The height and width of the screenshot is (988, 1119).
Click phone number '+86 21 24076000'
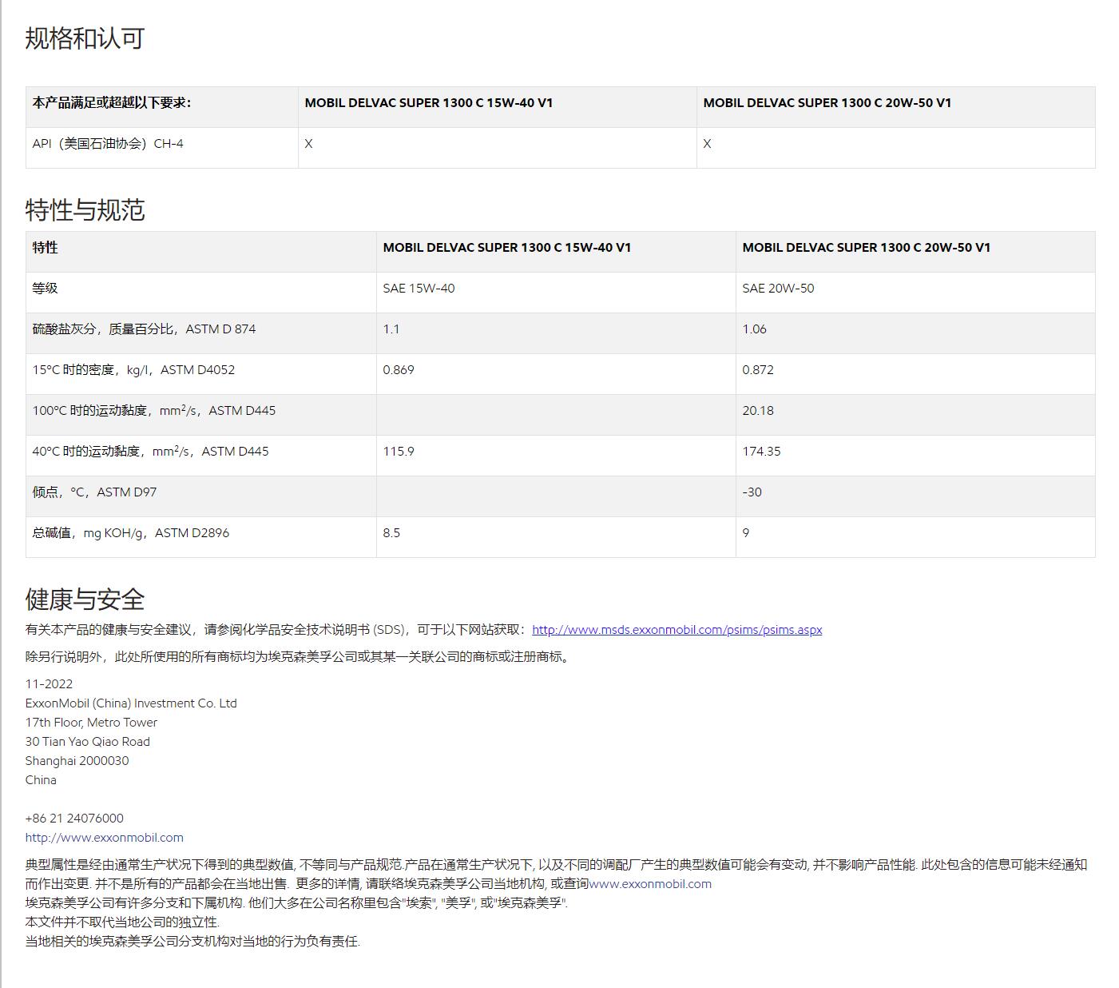point(75,819)
